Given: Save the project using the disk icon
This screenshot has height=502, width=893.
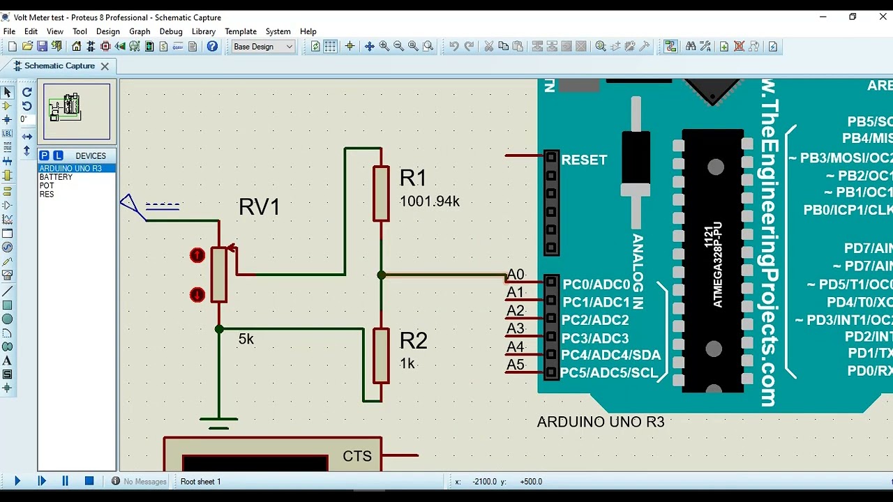Looking at the screenshot, I should click(x=42, y=47).
